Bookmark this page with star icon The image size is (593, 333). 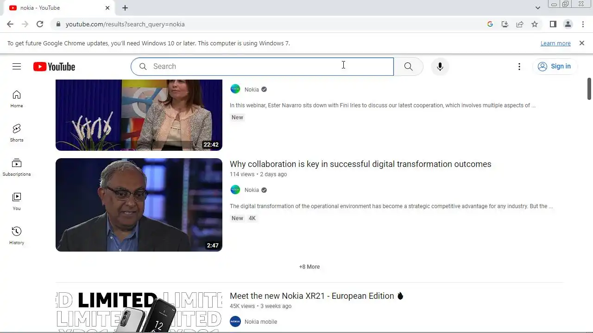coord(535,24)
